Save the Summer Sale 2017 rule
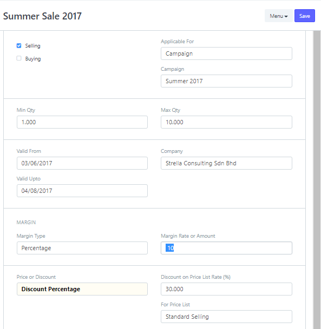 305,16
